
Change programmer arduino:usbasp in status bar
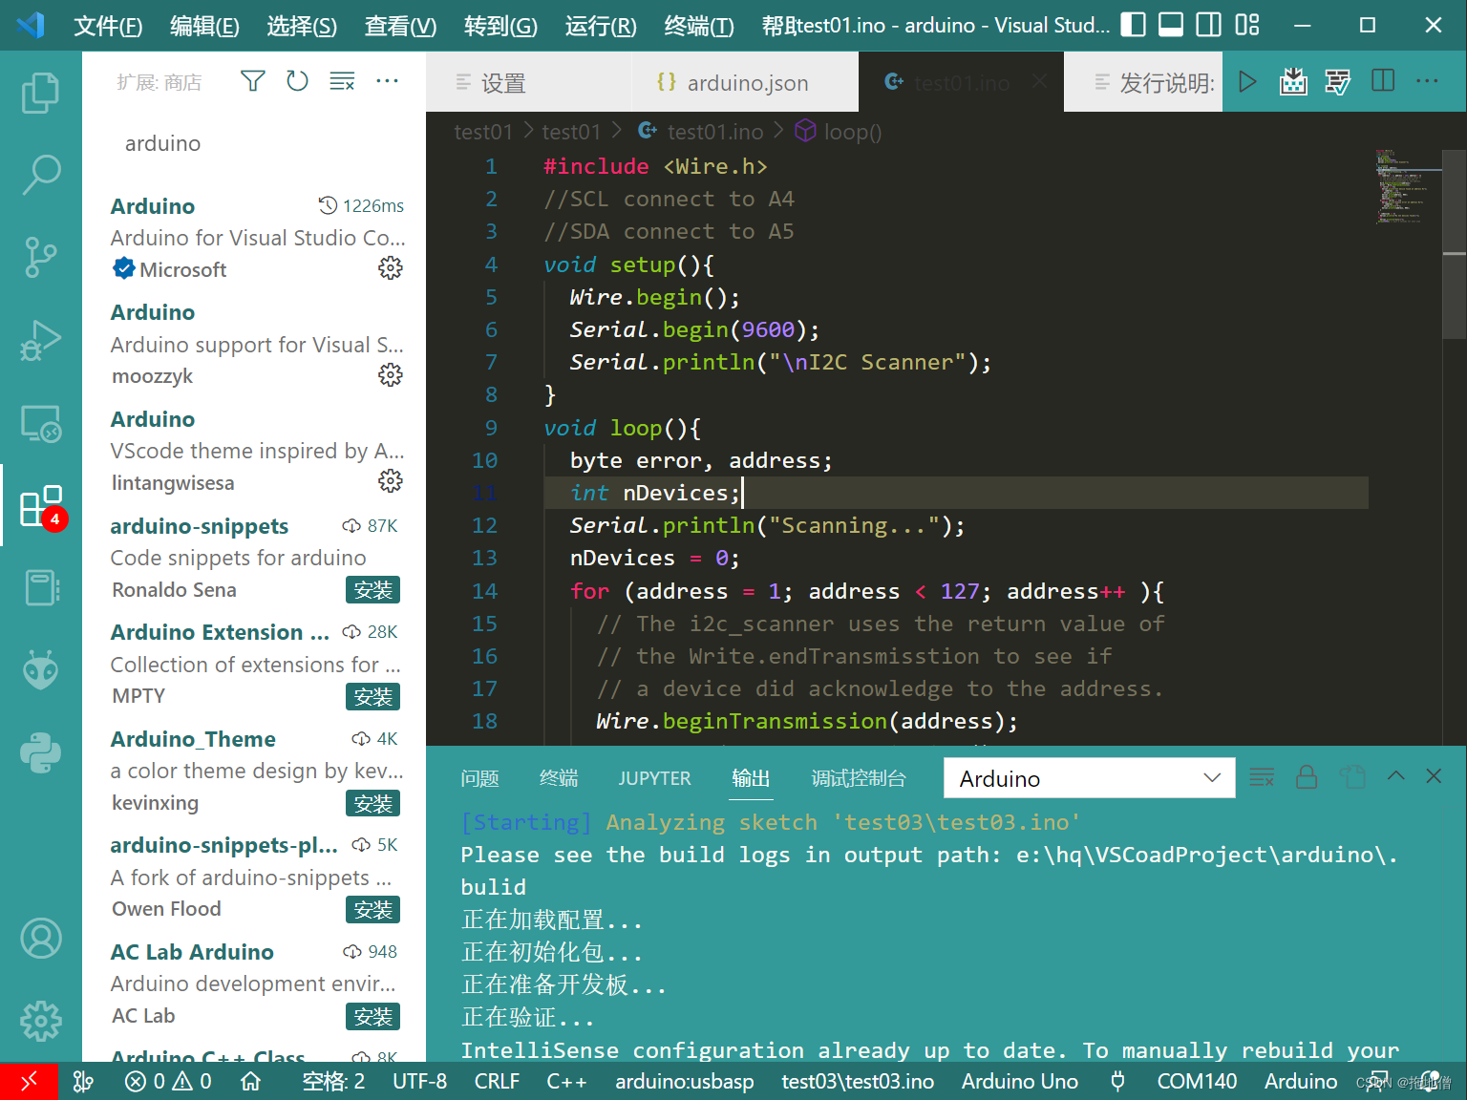684,1081
